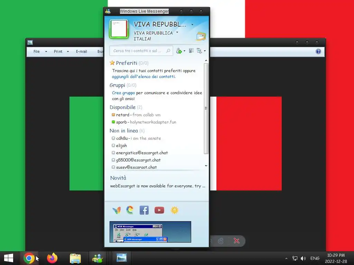Open the weather sun icon tab
Viewport: 354px width, 265px height.
pos(174,210)
